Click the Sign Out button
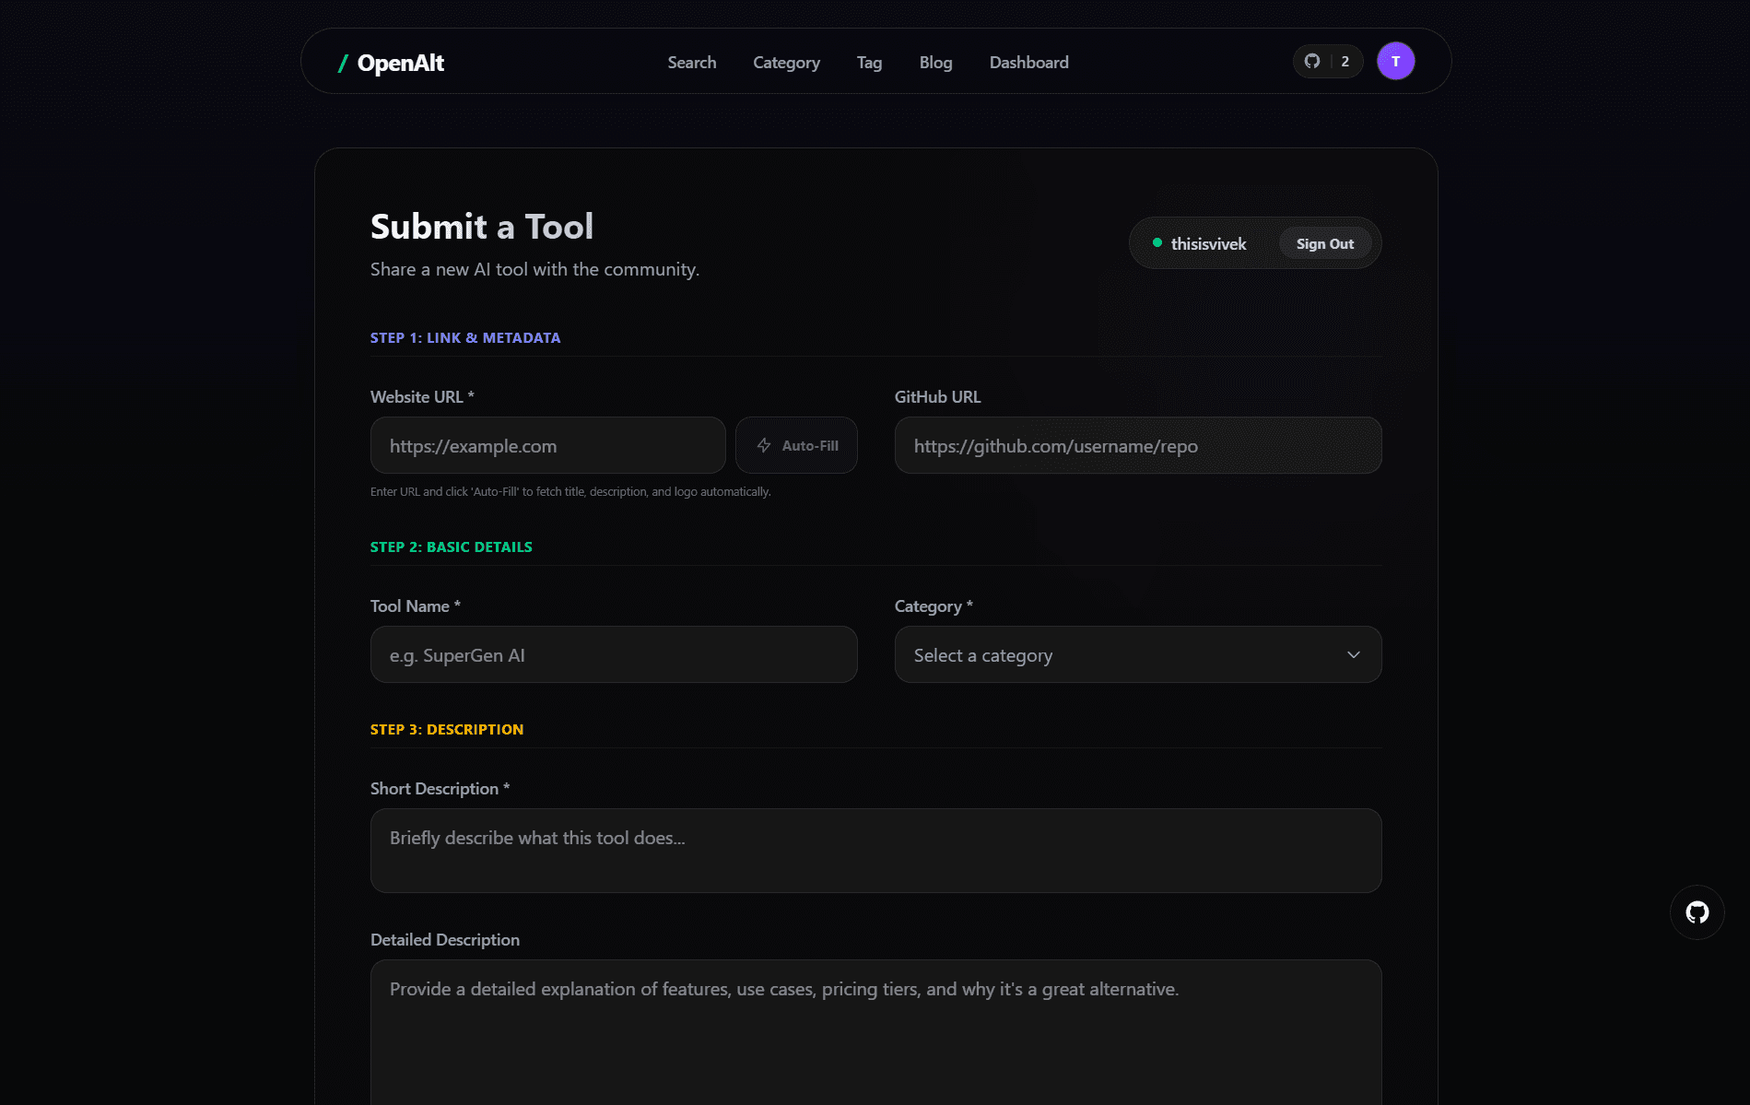 tap(1324, 243)
